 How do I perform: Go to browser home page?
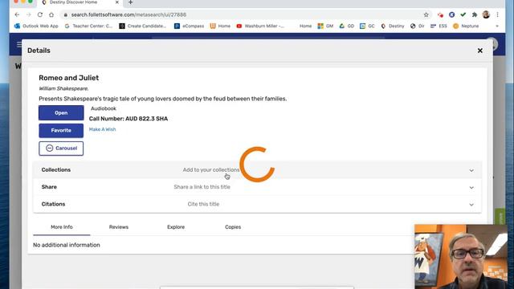pos(51,14)
